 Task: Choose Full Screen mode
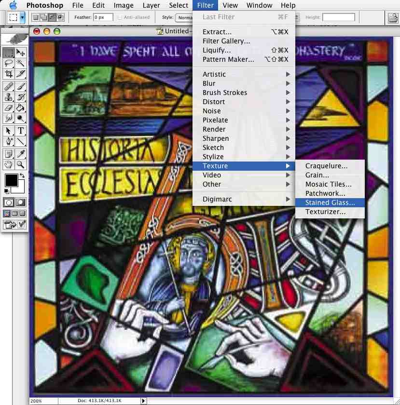click(23, 213)
